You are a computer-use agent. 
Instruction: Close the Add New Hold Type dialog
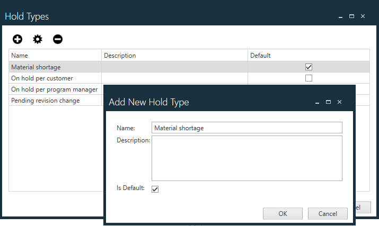point(339,102)
